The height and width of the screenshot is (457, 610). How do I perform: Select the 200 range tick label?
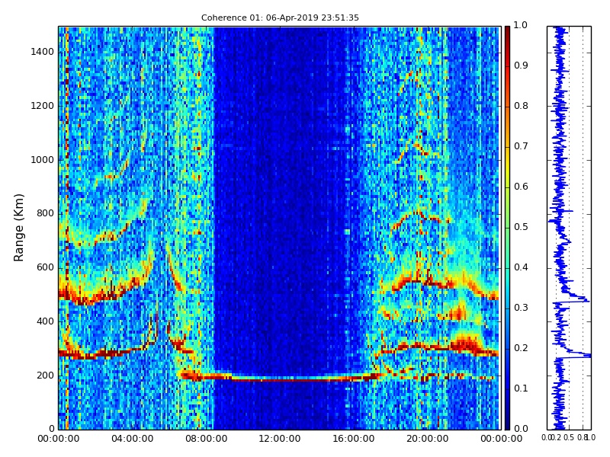click(45, 376)
